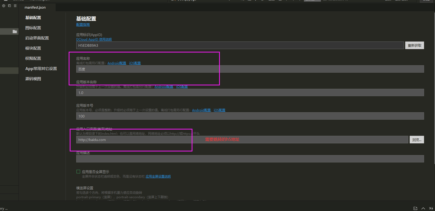
Task: Open 模块配置 section
Action: pos(33,48)
